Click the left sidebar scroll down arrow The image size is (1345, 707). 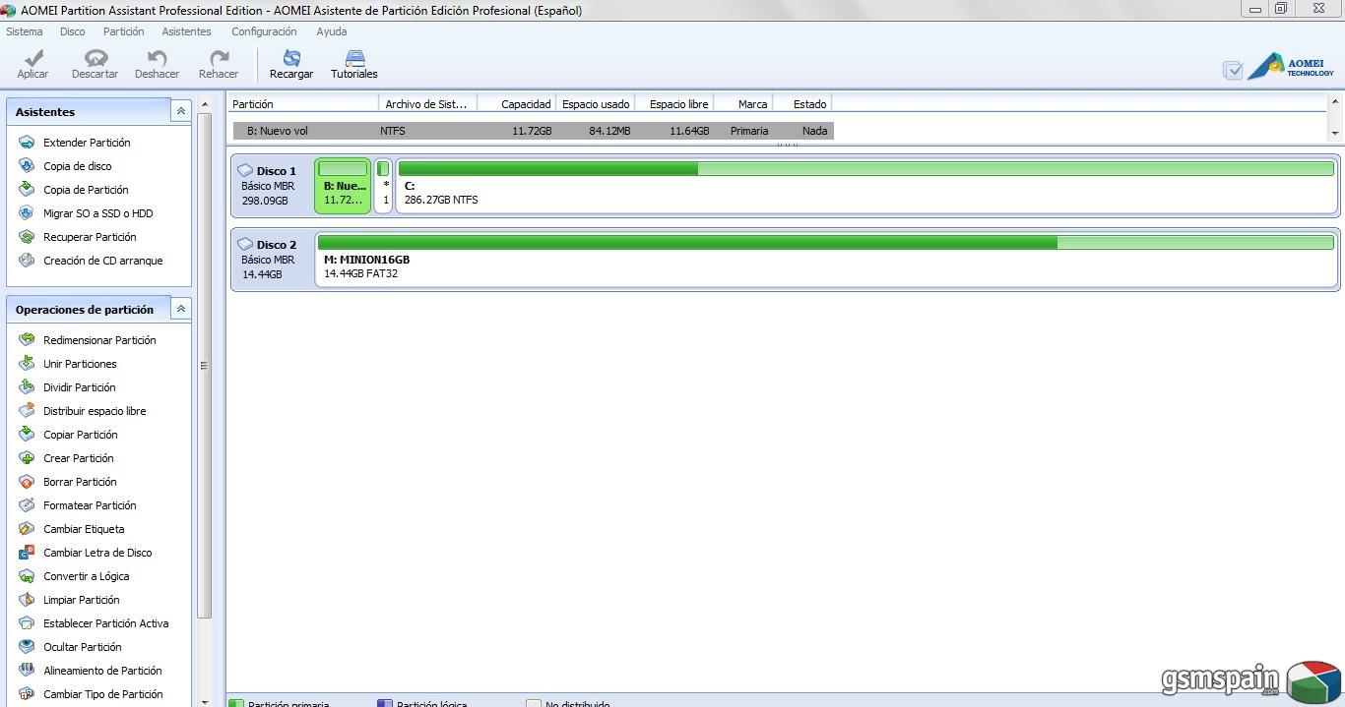(205, 701)
